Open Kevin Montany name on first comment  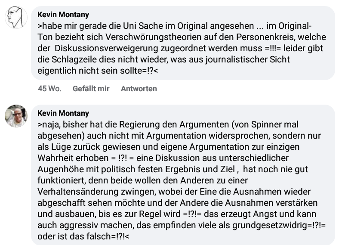click(x=63, y=15)
